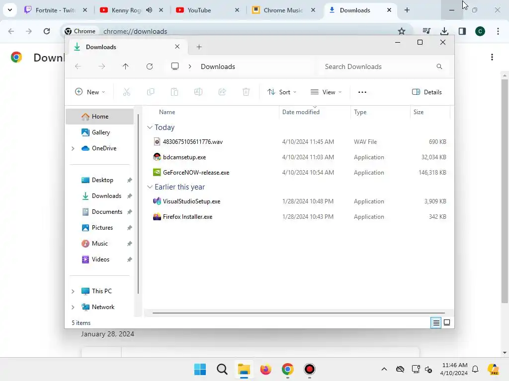
Task: Click the red recorder icon on taskbar
Action: (x=309, y=369)
